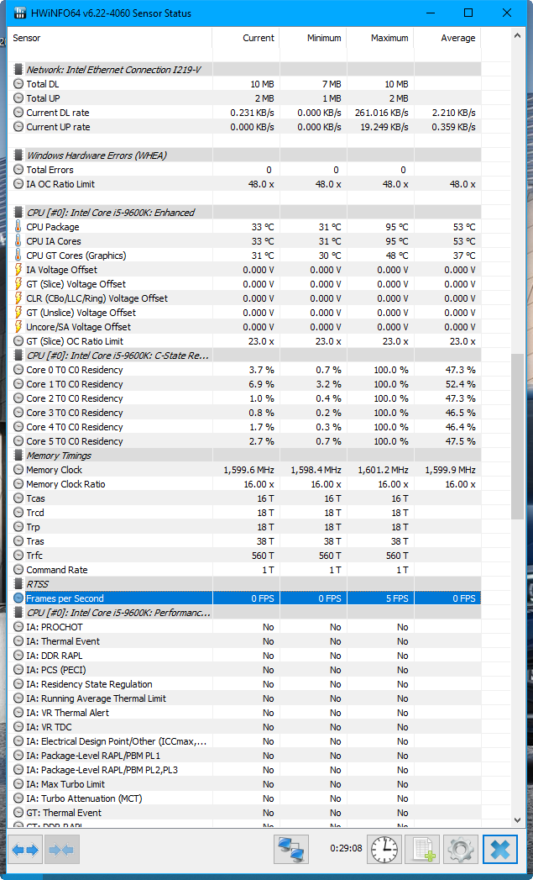Select the IA: Thermal Event row
This screenshot has width=533, height=880.
click(x=244, y=641)
